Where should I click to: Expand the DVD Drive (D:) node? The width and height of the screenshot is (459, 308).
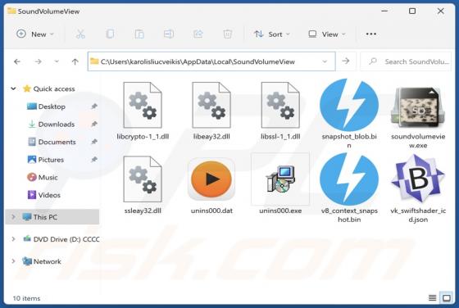click(x=13, y=239)
